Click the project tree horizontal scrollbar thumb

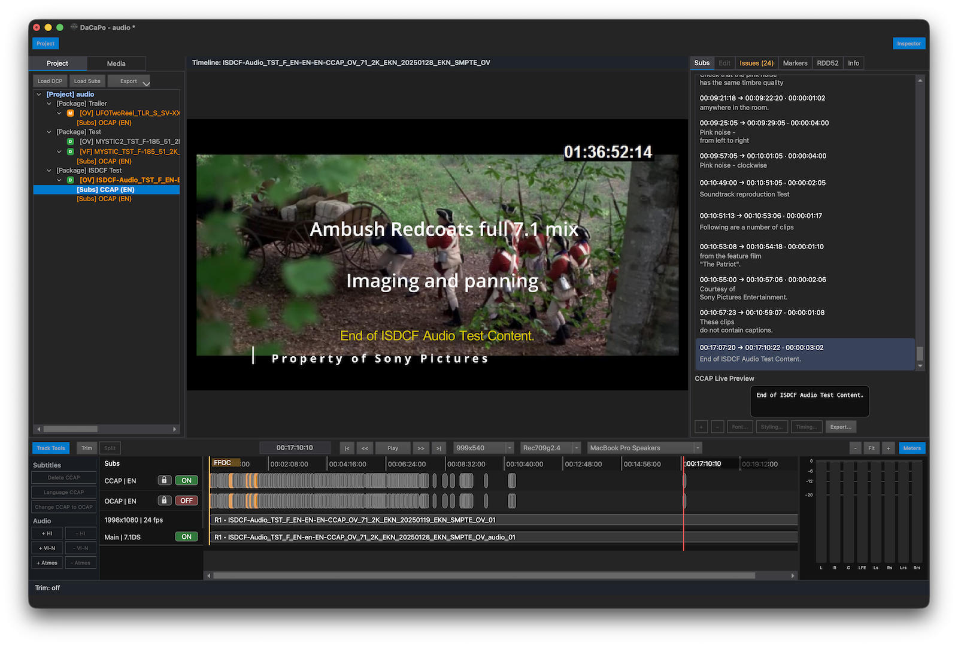[71, 429]
